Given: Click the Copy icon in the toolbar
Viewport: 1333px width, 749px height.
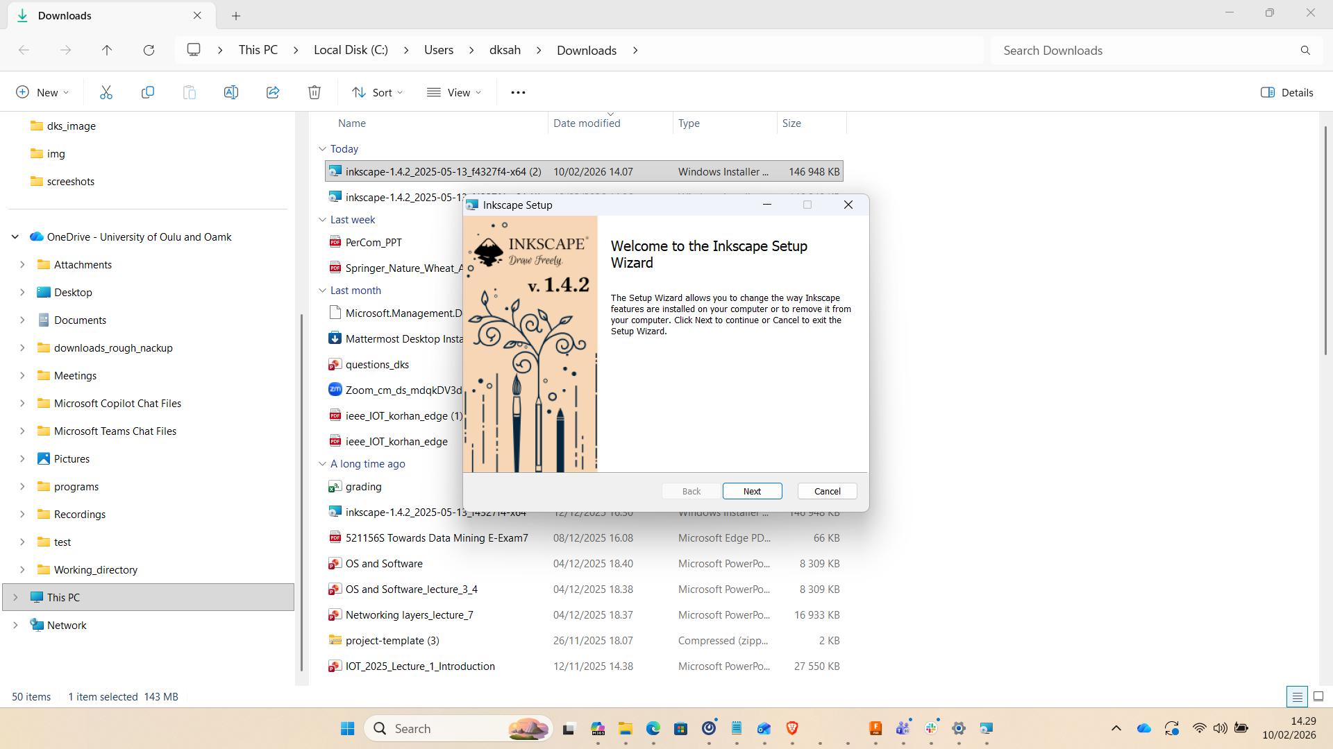Looking at the screenshot, I should coord(148,92).
